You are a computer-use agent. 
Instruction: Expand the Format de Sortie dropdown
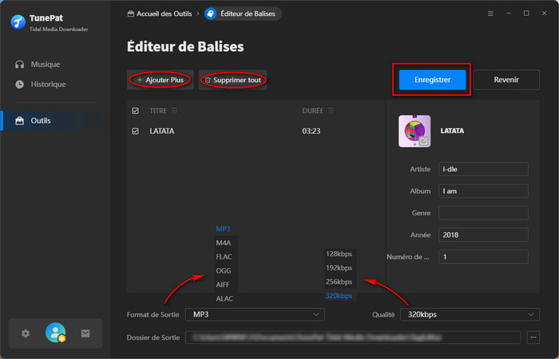254,315
